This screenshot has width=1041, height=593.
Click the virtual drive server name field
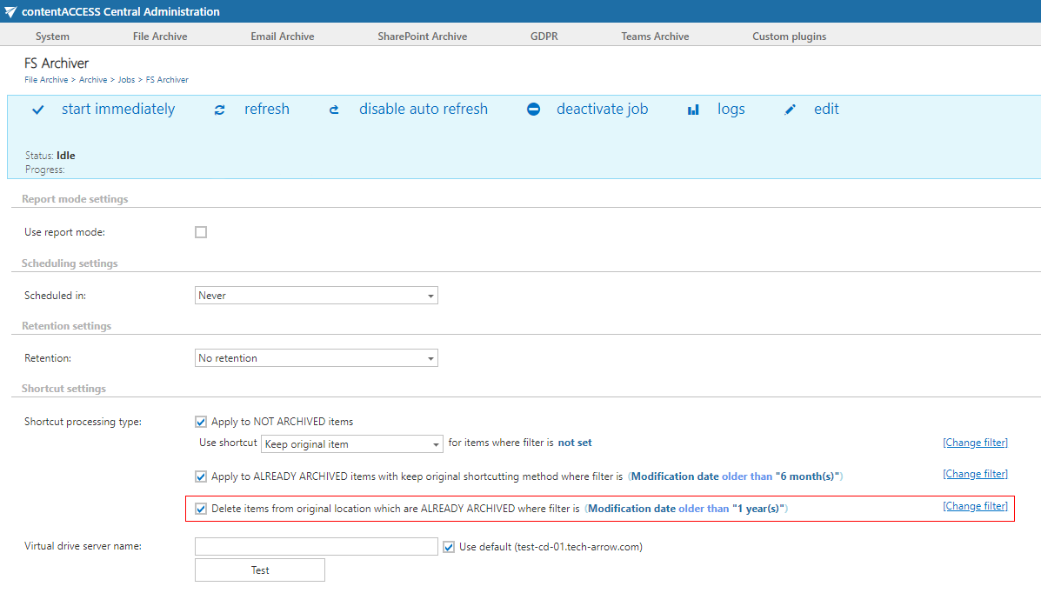click(x=316, y=546)
